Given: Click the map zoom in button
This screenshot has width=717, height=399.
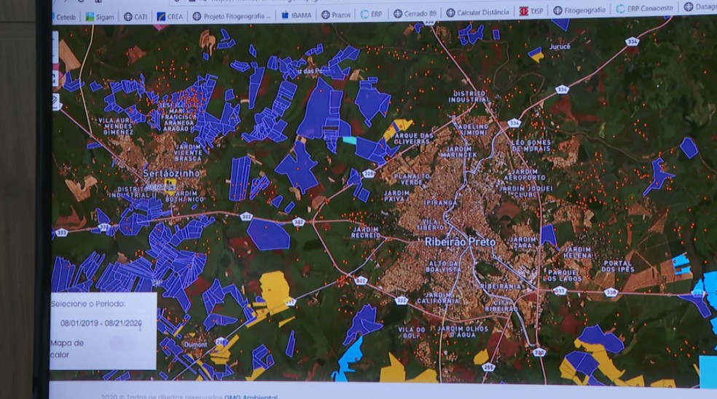Looking at the screenshot, I should (x=55, y=40).
